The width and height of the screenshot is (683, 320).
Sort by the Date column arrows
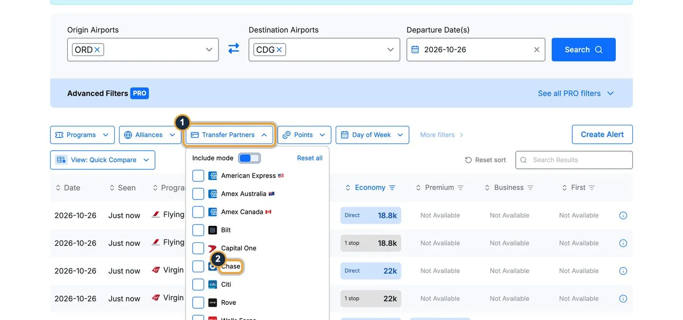[x=59, y=188]
